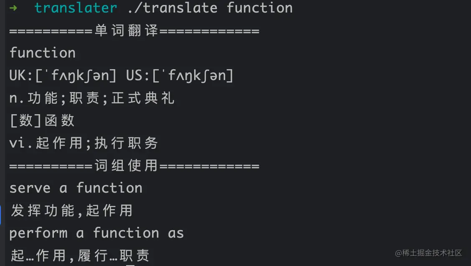Screen dimensions: 471x266
Task: Click the translater directory name in prompt
Action: pyautogui.click(x=76, y=8)
